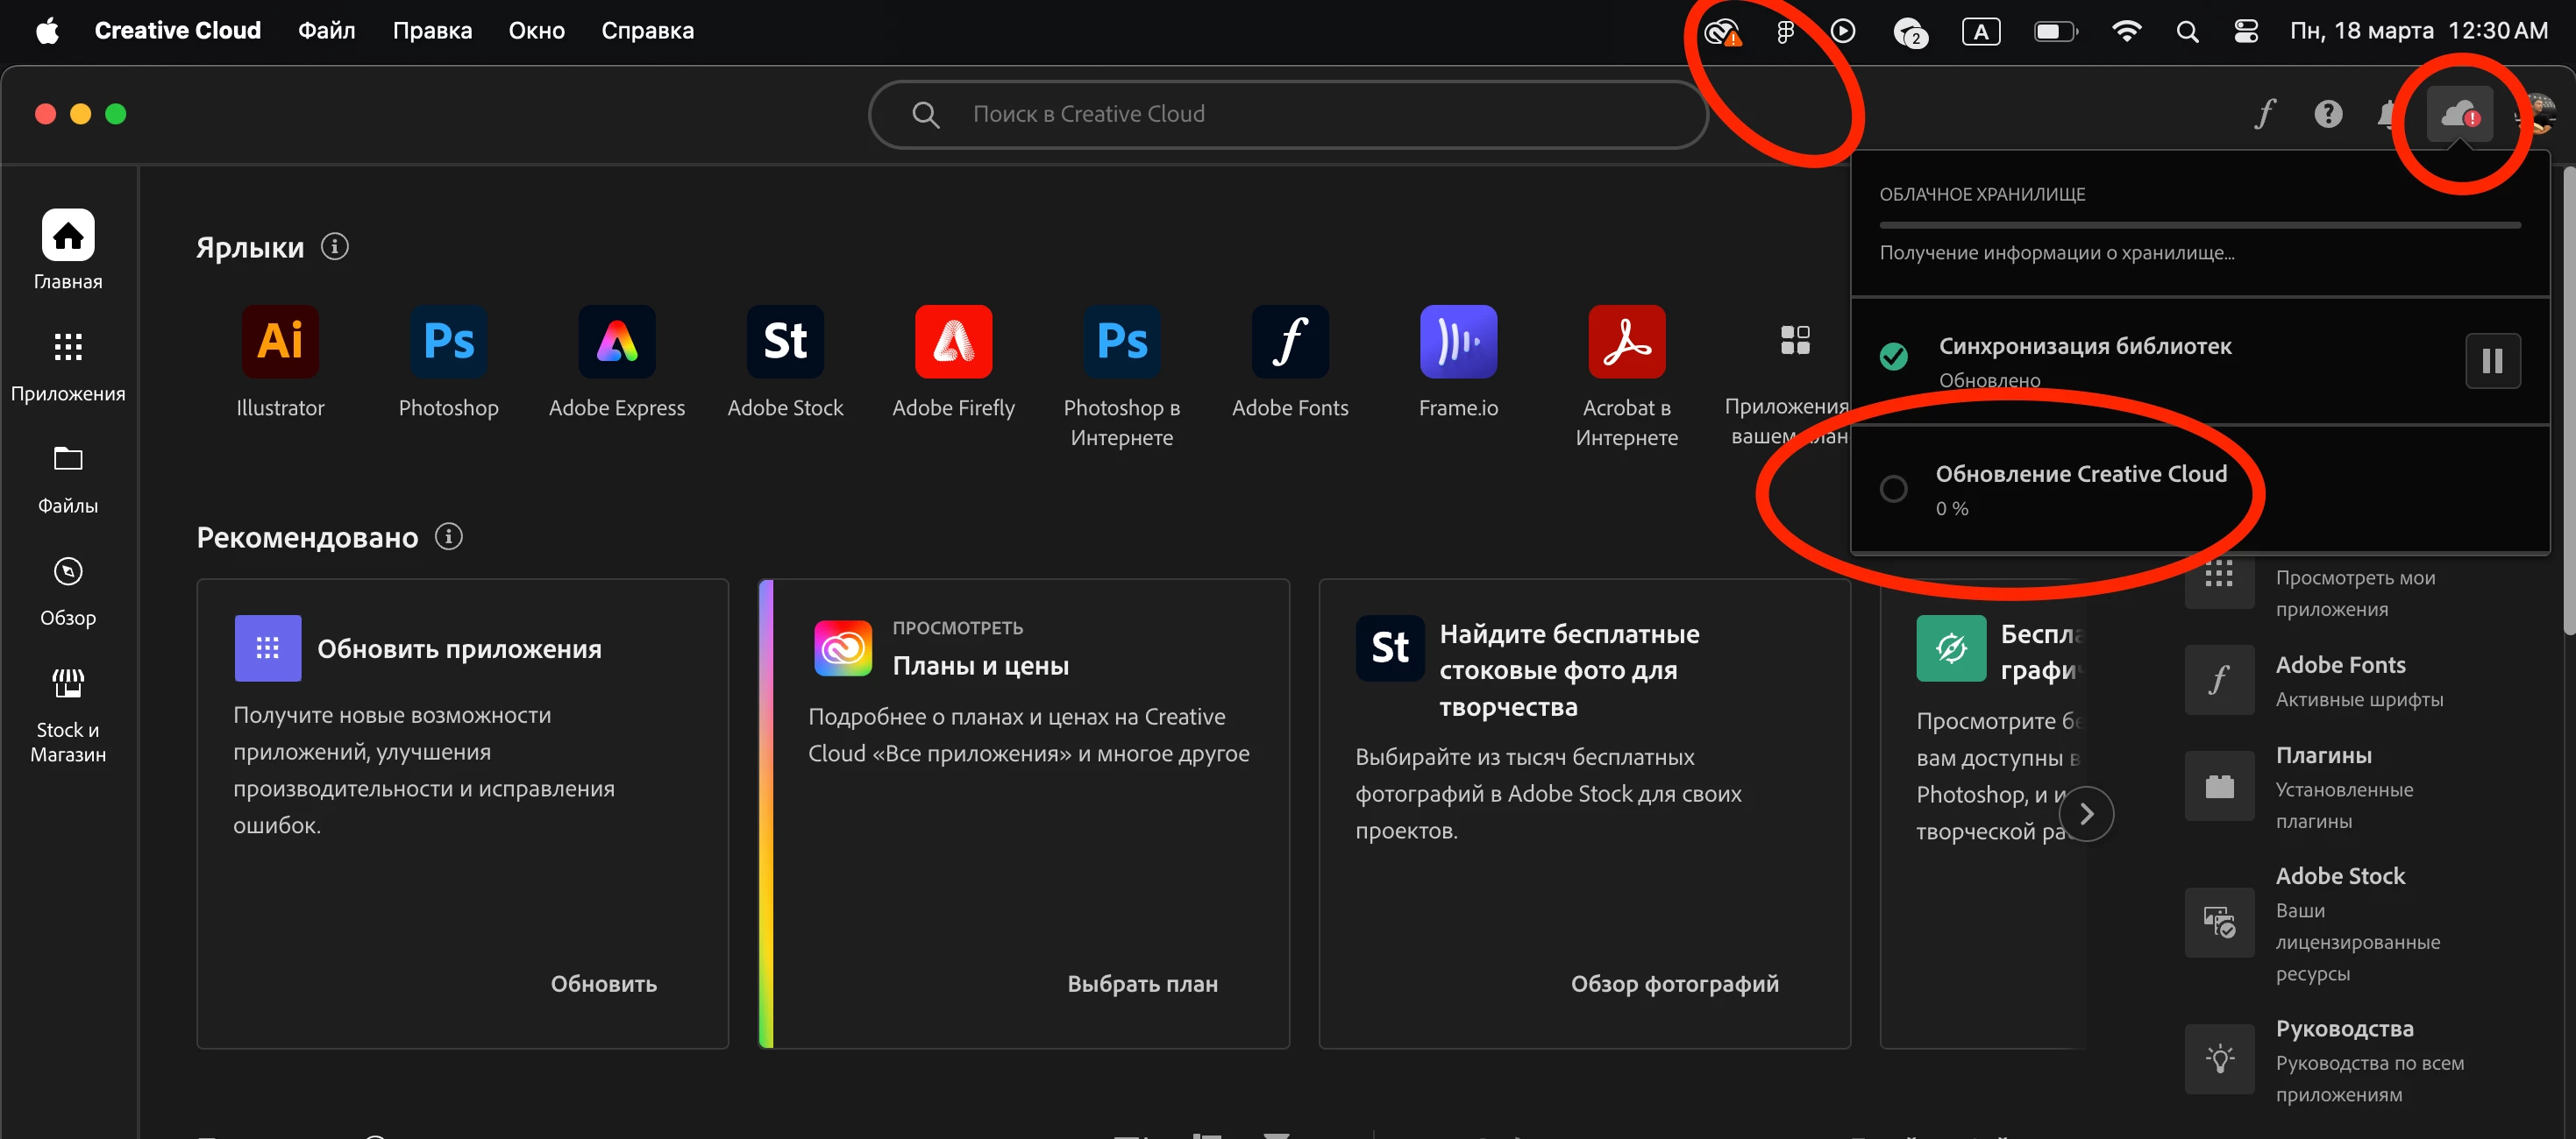Screen dimensions: 2576x1139
Task: Open the Файл menu
Action: coord(326,30)
